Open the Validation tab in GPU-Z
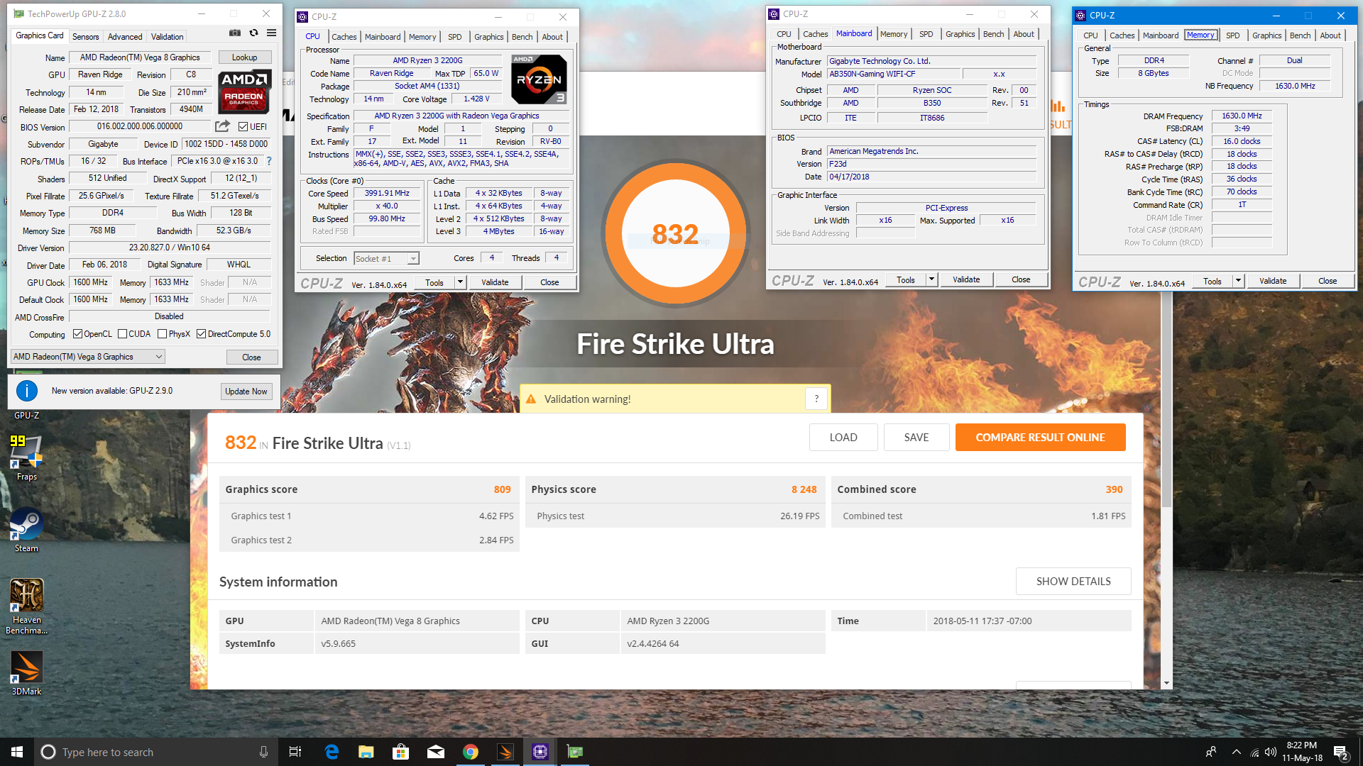 167,37
